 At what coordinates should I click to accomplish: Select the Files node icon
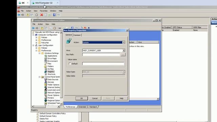46,64
